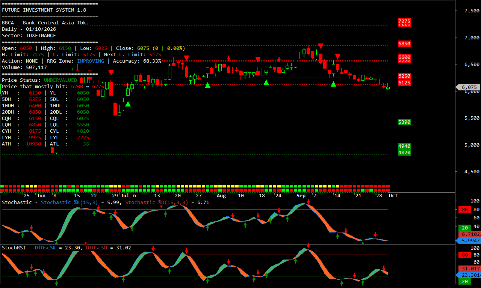Click the current price 6,075 axis marker
The height and width of the screenshot is (288, 481).
pyautogui.click(x=468, y=87)
